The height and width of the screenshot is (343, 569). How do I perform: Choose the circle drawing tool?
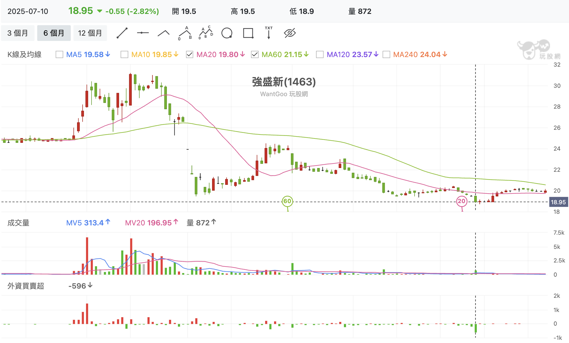pyautogui.click(x=227, y=33)
